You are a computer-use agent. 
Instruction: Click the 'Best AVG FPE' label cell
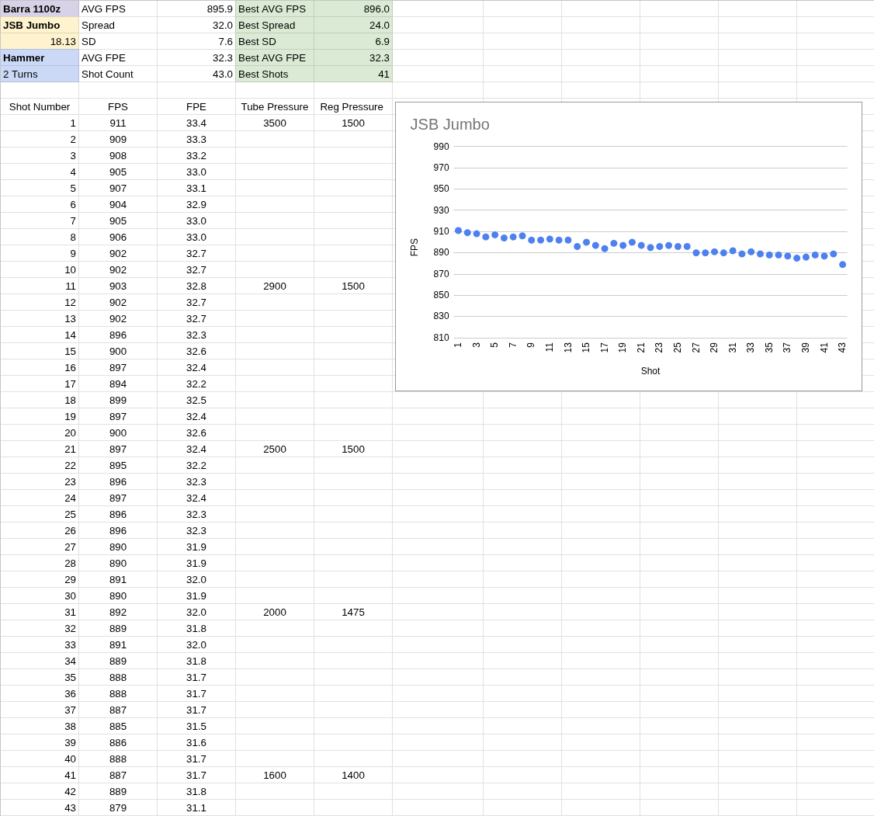click(275, 58)
